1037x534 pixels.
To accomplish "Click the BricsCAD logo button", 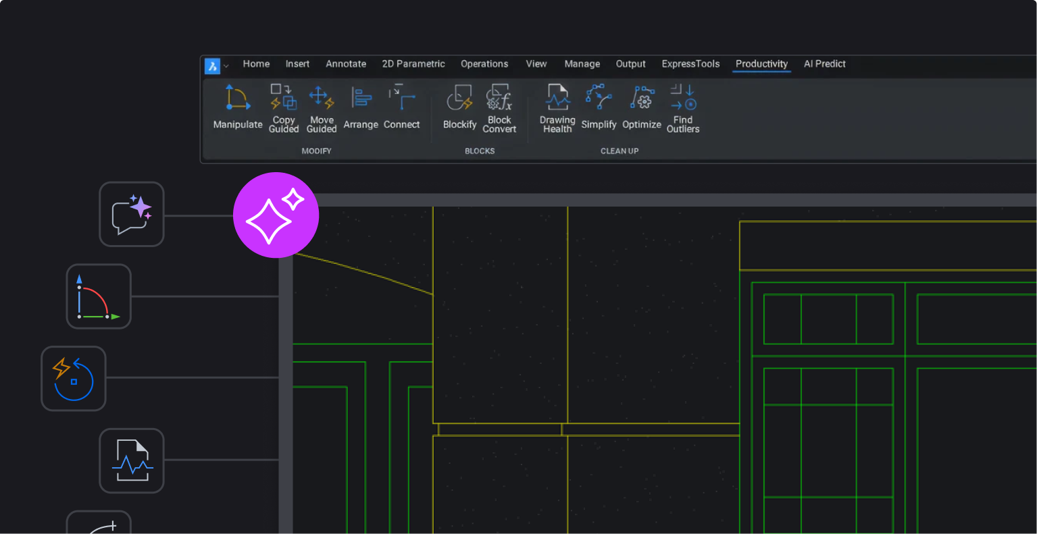I will pos(211,65).
